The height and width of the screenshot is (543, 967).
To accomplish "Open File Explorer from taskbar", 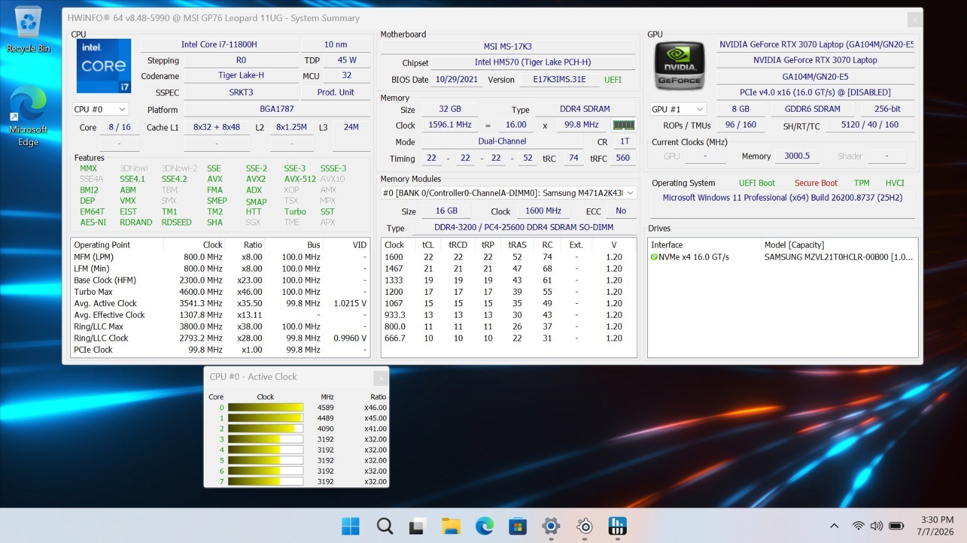I will 451,526.
